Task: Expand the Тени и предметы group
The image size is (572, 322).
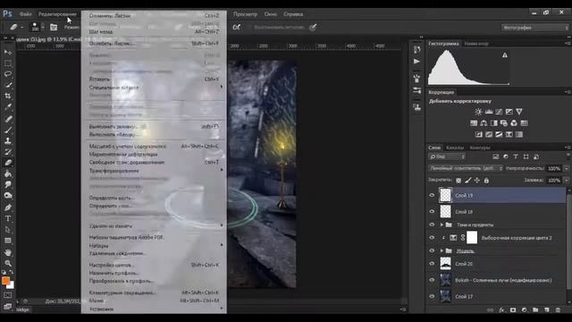Action: [x=442, y=225]
